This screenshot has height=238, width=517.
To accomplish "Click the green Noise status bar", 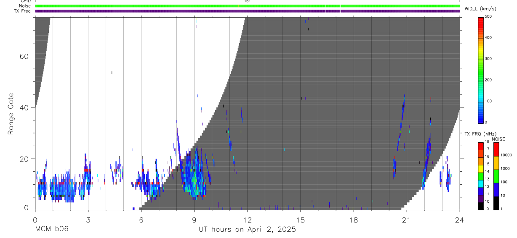I will (248, 6).
